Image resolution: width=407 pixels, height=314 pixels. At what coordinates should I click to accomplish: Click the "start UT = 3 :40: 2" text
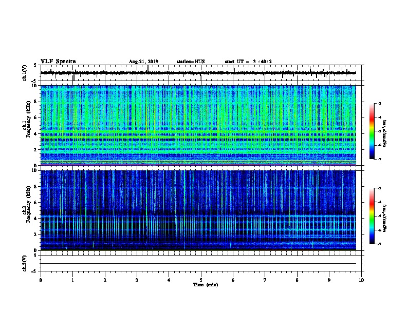[248, 62]
